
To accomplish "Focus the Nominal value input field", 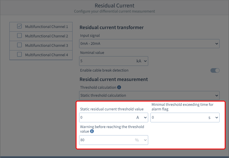I will [x=106, y=61].
